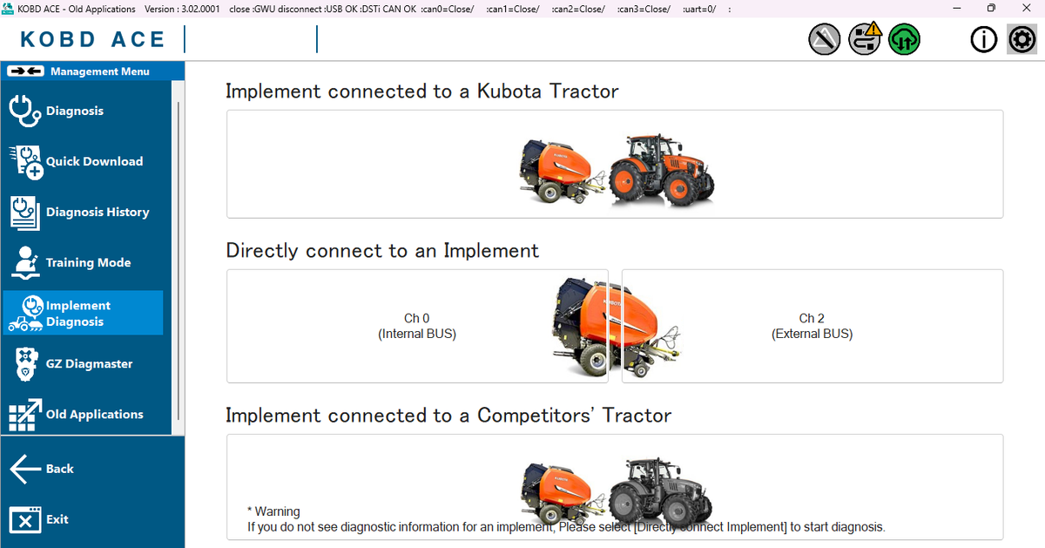Open the settings gear icon

pyautogui.click(x=1021, y=39)
